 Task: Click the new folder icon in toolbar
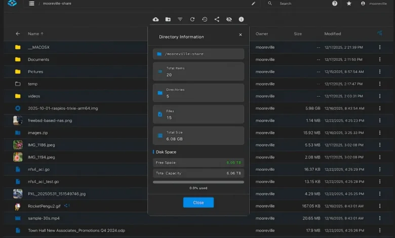click(x=168, y=19)
